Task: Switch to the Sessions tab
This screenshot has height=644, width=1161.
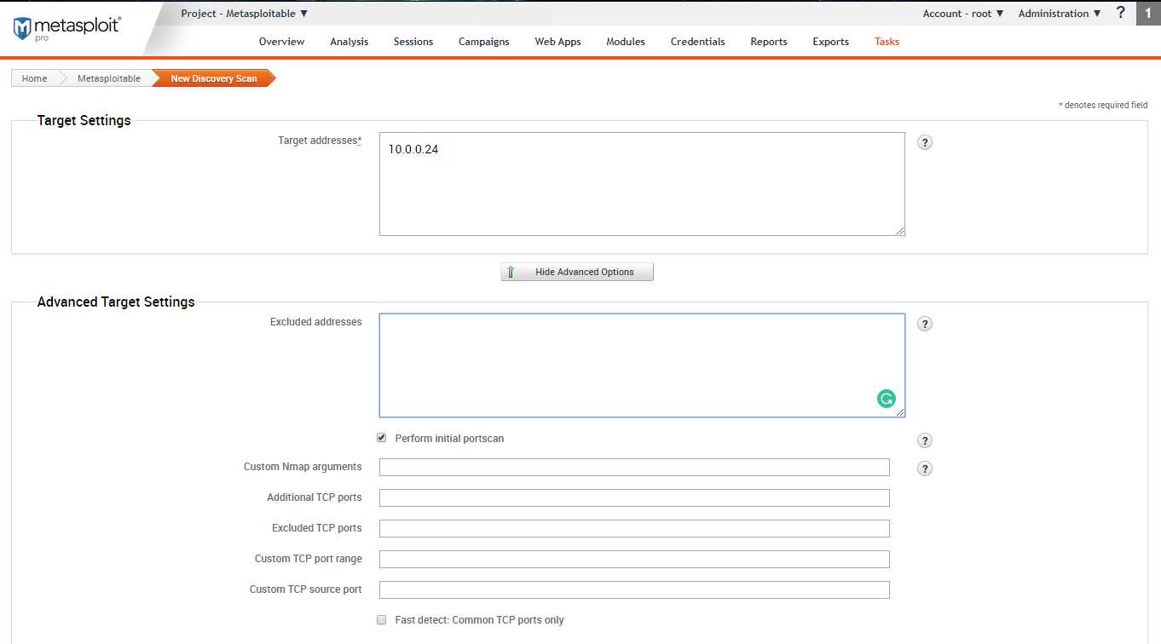Action: 413,42
